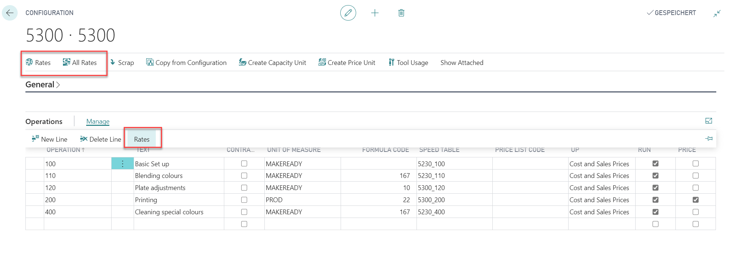Open the Manage tab in Operations

point(98,121)
